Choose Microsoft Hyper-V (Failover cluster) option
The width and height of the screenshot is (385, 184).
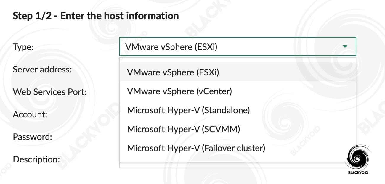click(196, 148)
